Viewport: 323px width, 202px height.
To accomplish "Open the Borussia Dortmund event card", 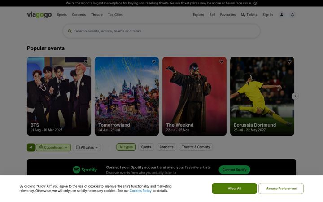I will [x=262, y=96].
